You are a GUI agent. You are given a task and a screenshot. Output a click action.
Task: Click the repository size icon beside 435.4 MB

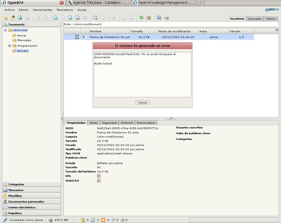[x=50, y=220]
